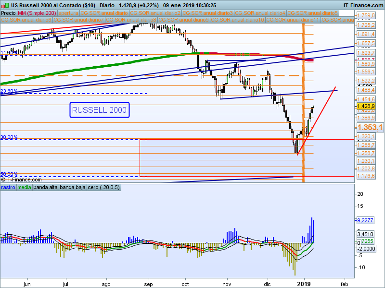This screenshot has width=385, height=288.
Task: Click the 'jun' month on the time axis
Action: (27, 284)
